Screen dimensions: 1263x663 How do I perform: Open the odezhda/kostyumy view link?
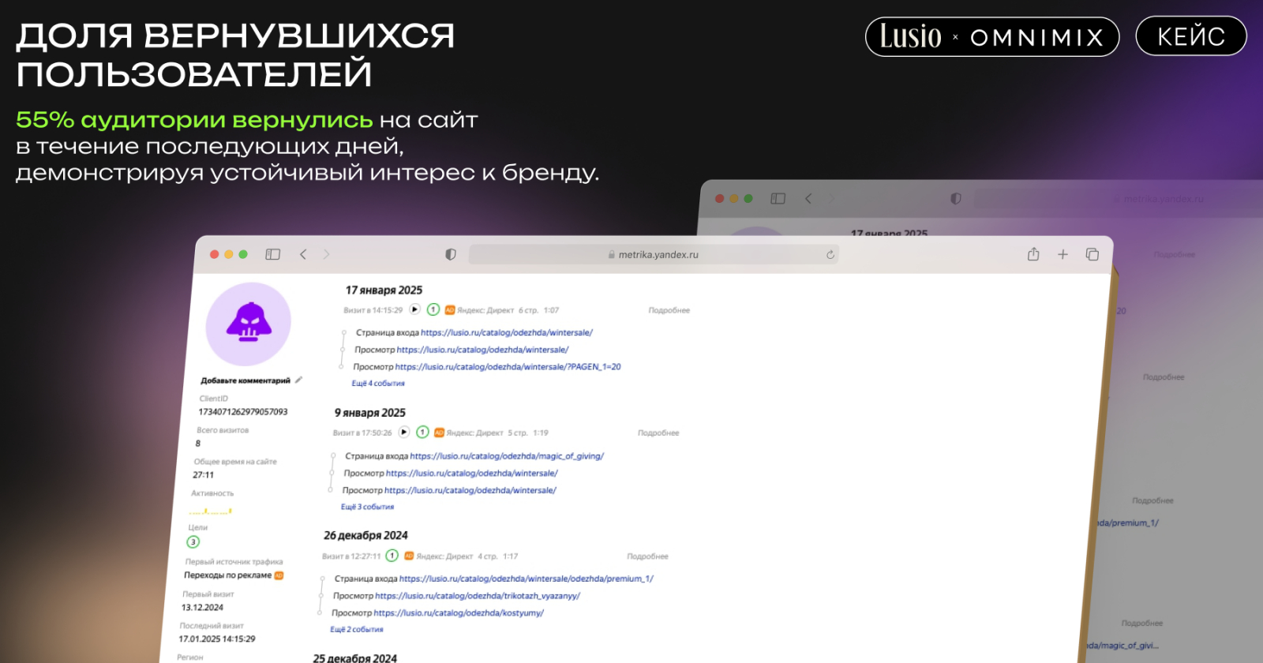[x=459, y=613]
